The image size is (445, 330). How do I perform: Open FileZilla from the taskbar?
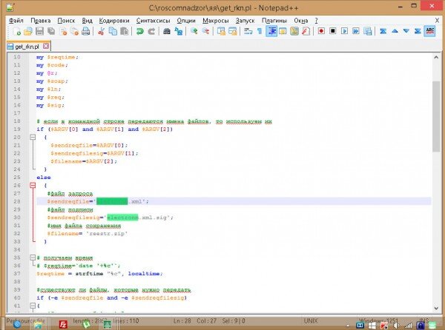pos(63,324)
